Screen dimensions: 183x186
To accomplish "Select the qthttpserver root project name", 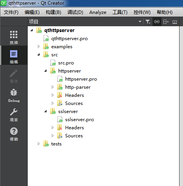I will [59, 30].
